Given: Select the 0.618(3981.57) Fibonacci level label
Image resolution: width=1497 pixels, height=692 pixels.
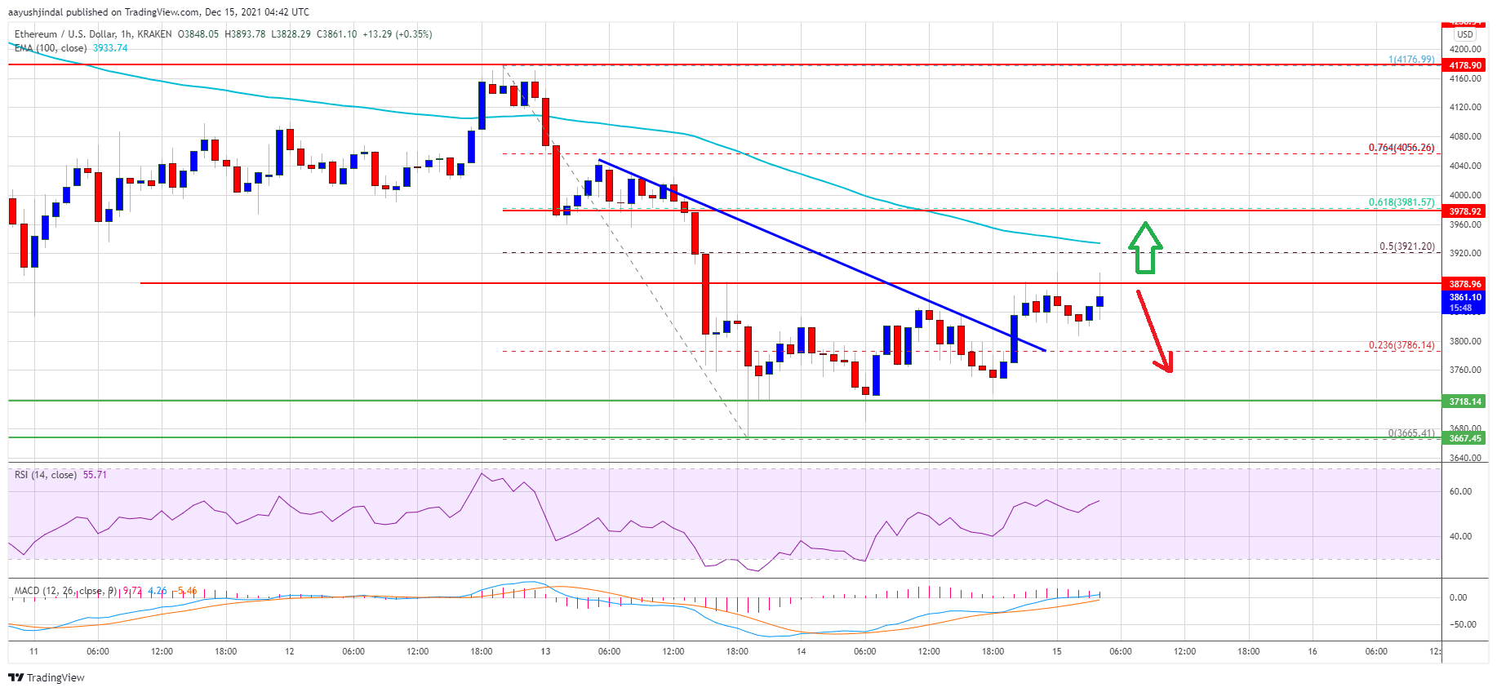Looking at the screenshot, I should click(1401, 202).
